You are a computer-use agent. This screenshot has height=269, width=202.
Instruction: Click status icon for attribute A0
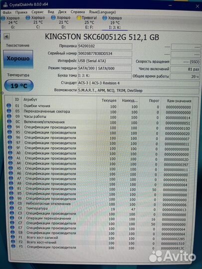coord(10,152)
